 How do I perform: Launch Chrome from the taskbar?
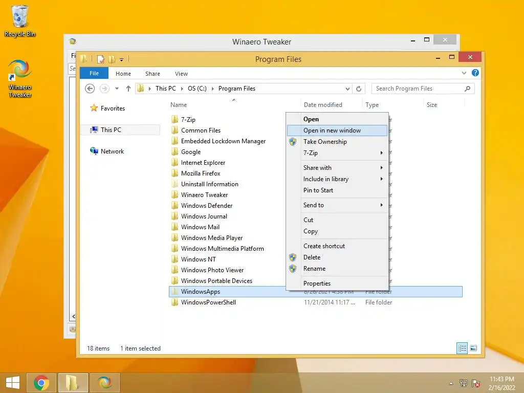pos(41,383)
